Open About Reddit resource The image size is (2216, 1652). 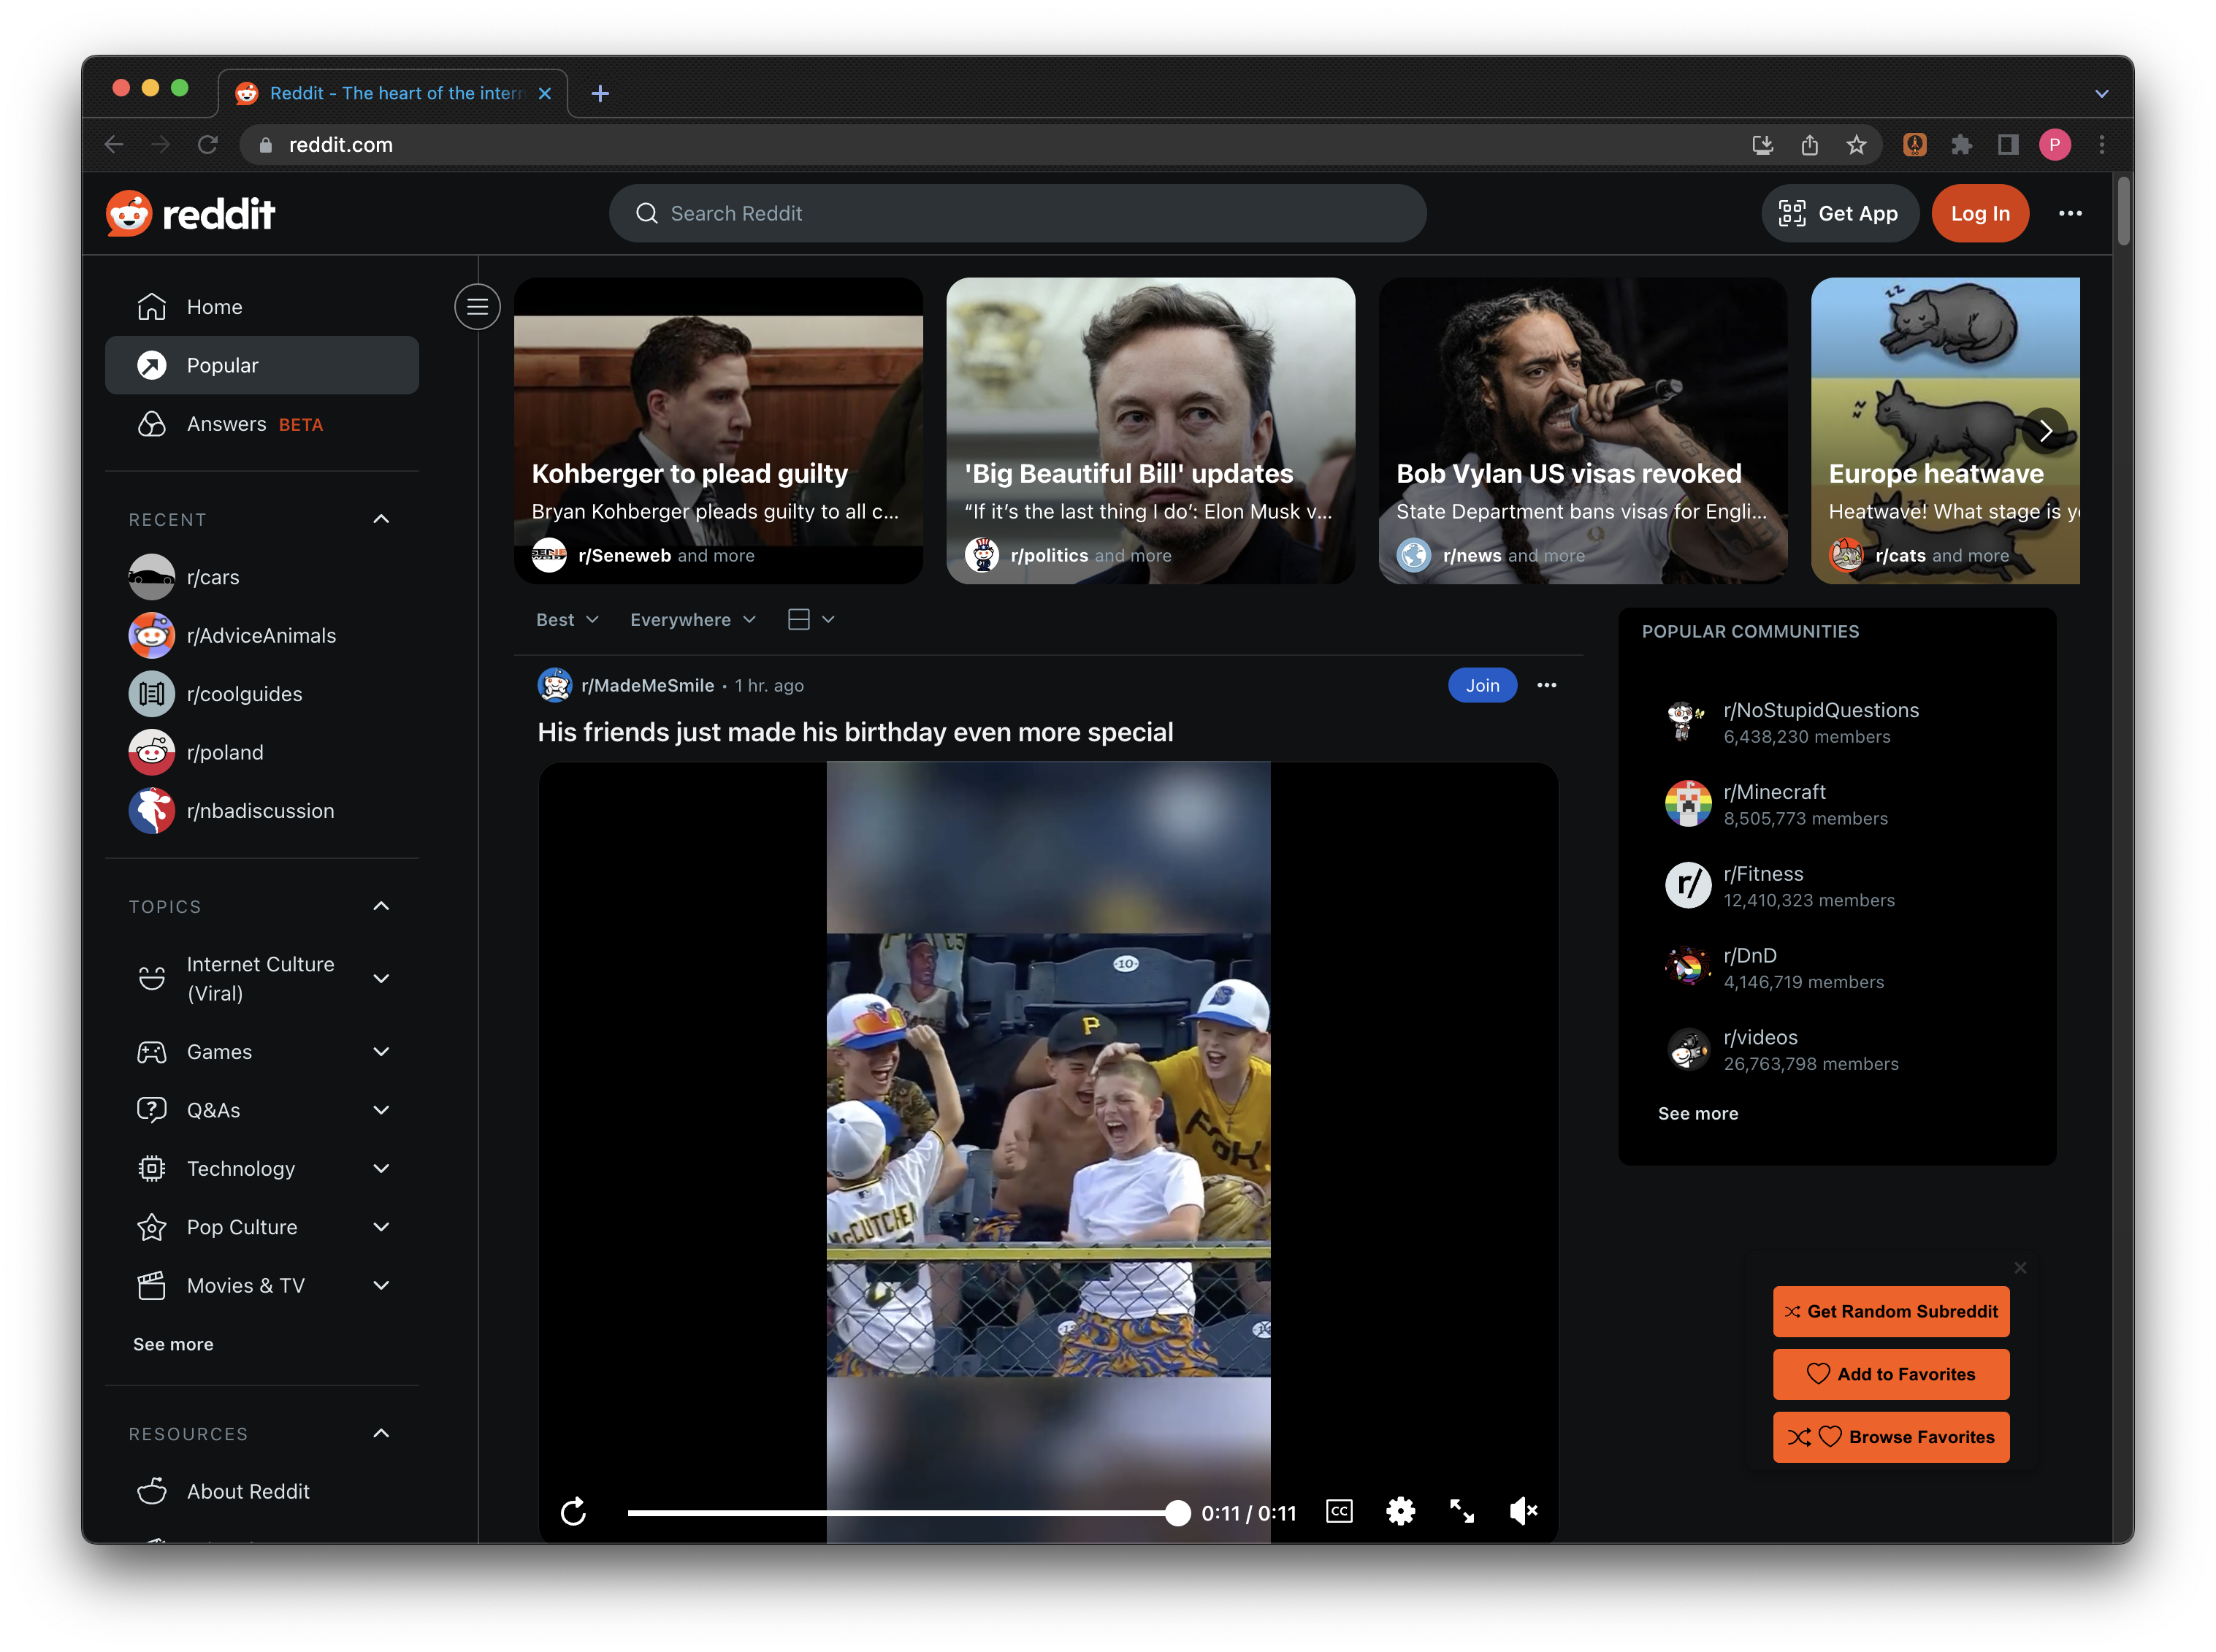coord(262,1491)
